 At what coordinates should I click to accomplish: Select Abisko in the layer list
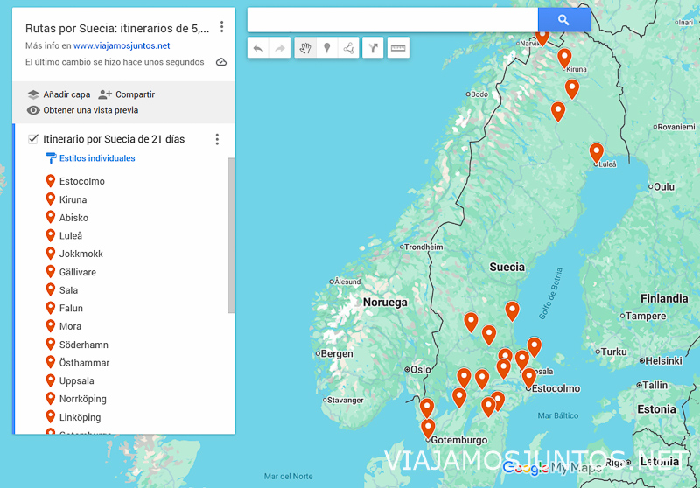click(x=73, y=218)
